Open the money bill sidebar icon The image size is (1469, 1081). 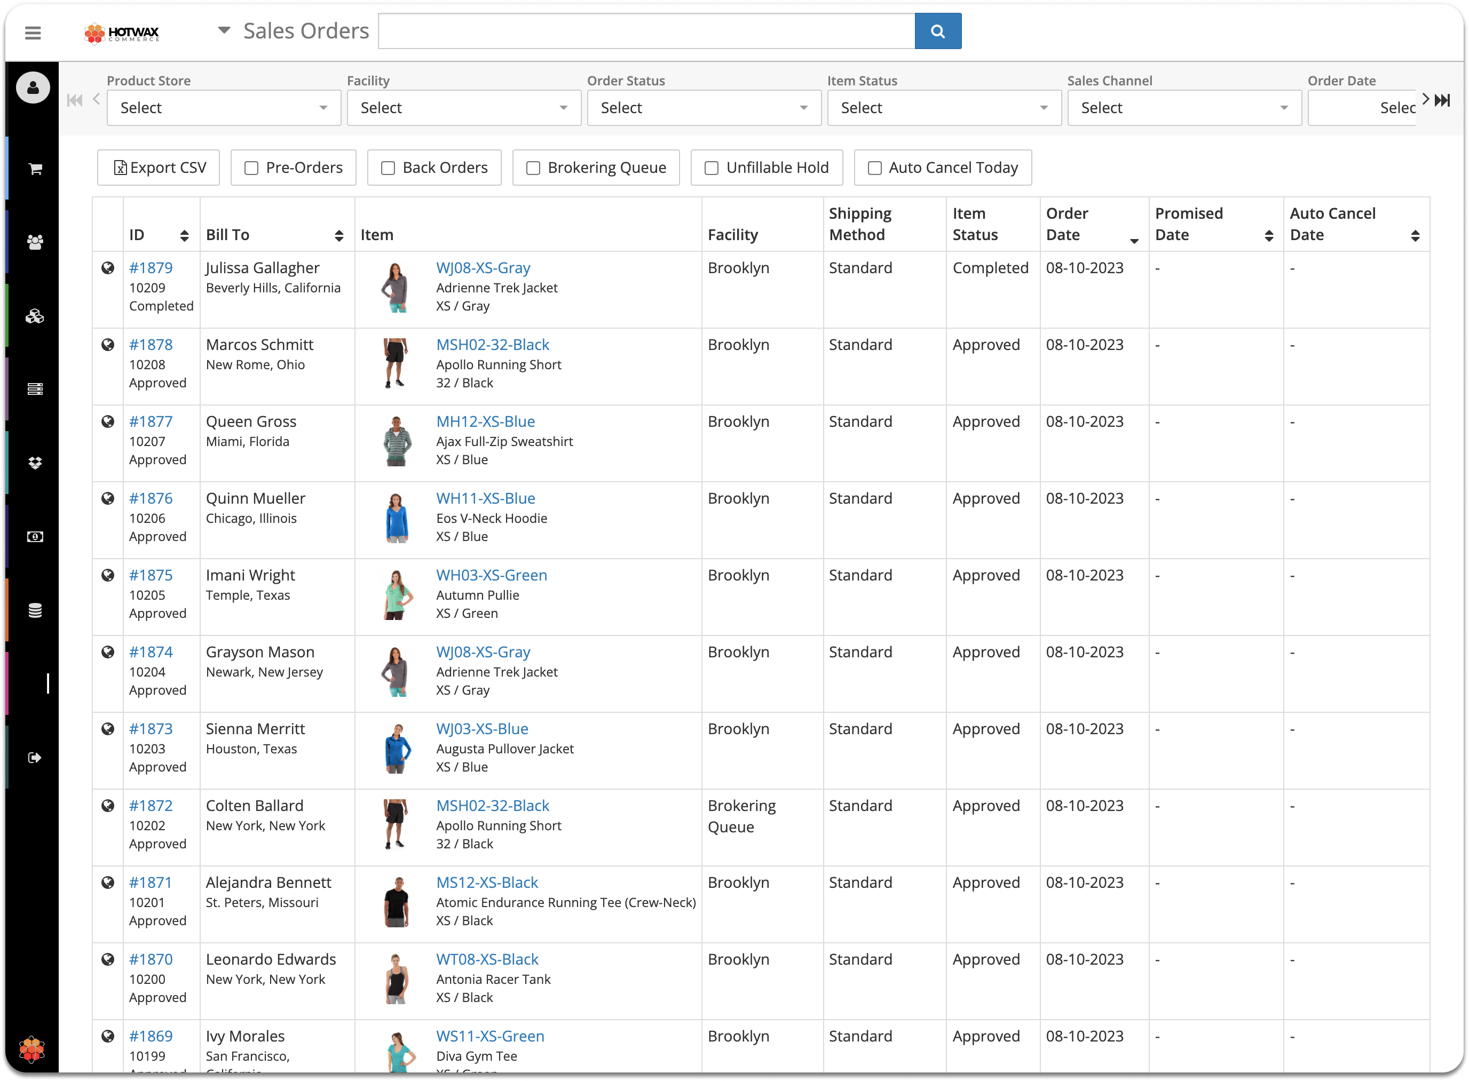click(x=35, y=537)
